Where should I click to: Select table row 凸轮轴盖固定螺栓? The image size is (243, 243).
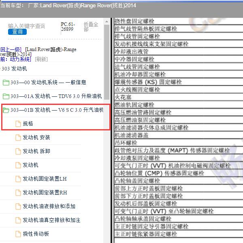tap(178, 181)
